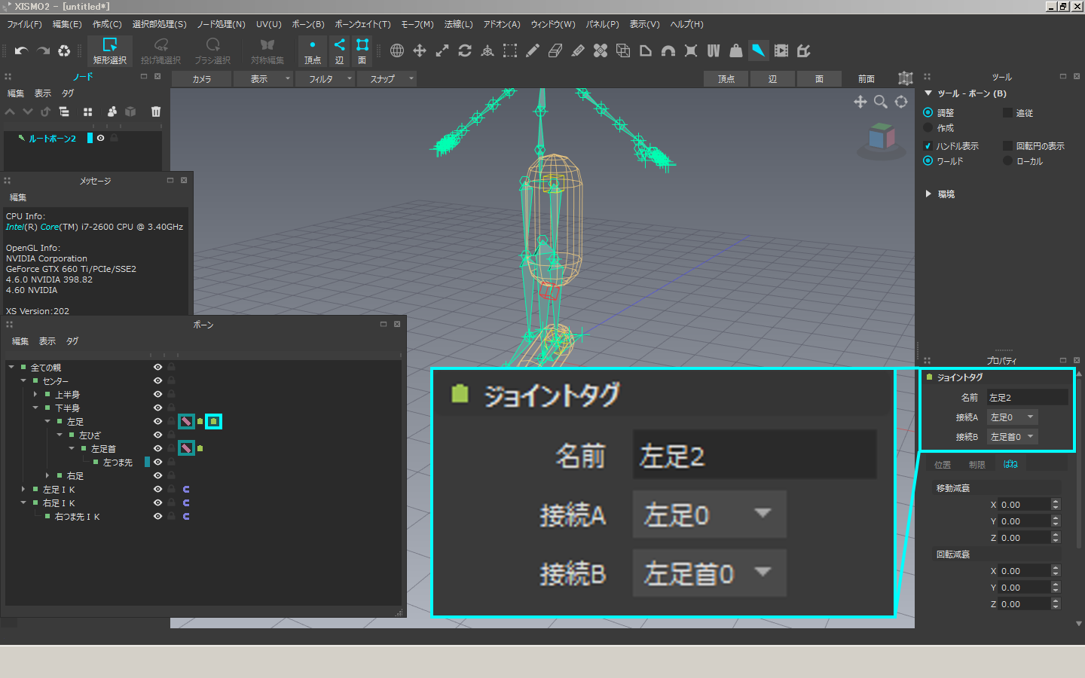This screenshot has height=678, width=1085.
Task: Open the 接続A dropdown showing 左足0
Action: (1013, 417)
